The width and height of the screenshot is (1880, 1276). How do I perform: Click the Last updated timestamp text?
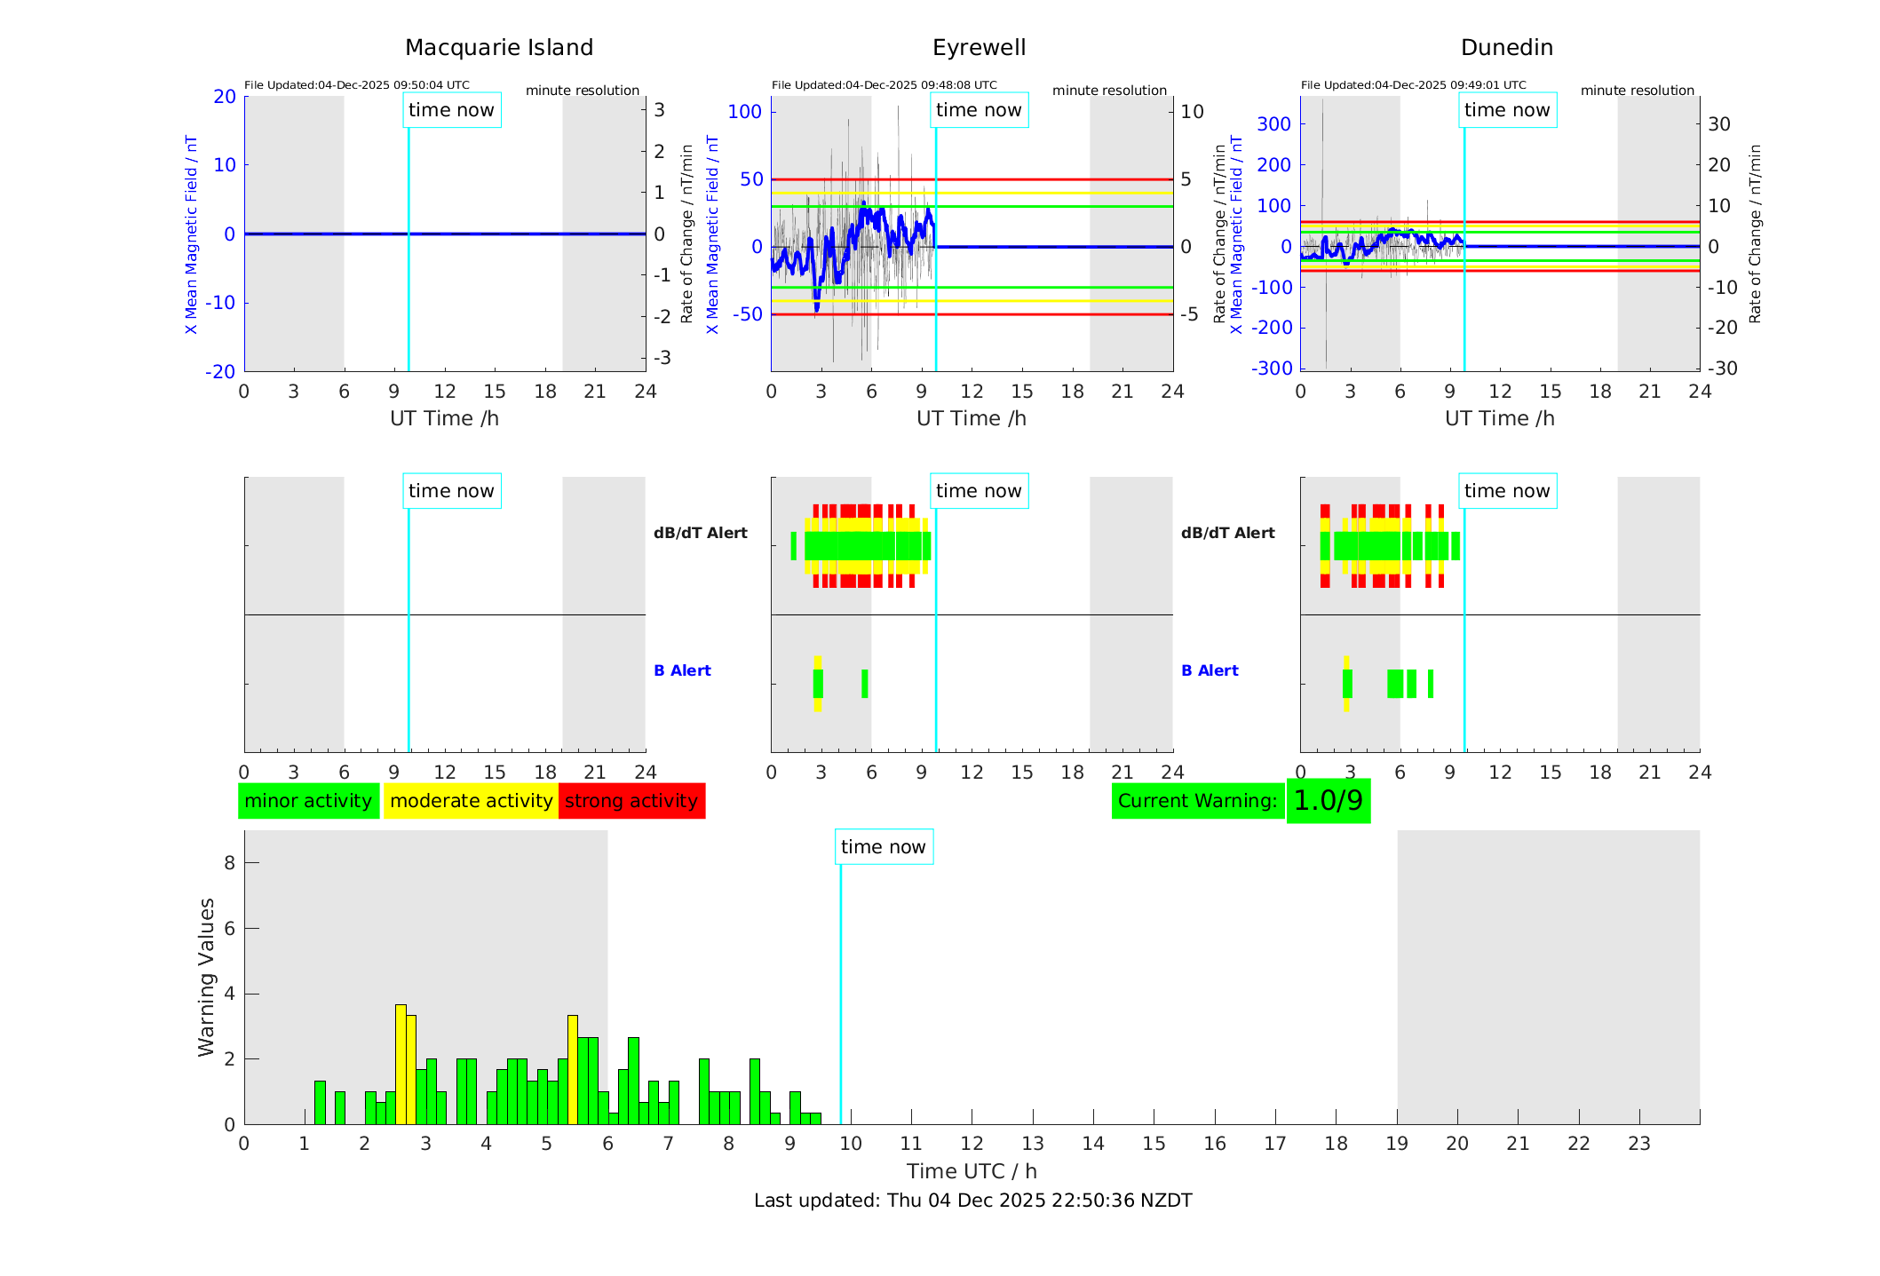click(972, 1201)
